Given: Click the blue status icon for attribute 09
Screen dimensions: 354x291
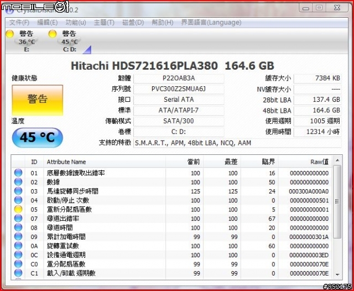Looking at the screenshot, I should click(18, 237).
